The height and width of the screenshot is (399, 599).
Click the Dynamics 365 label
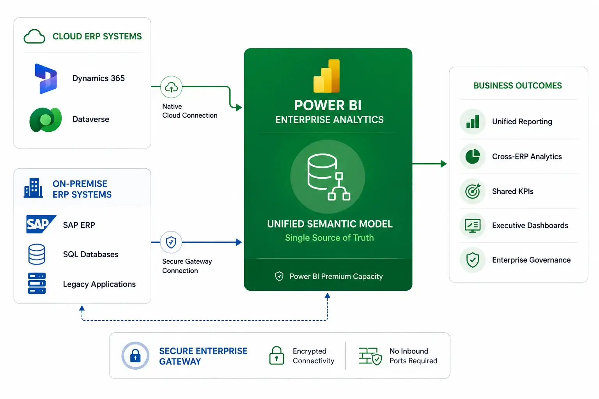99,78
